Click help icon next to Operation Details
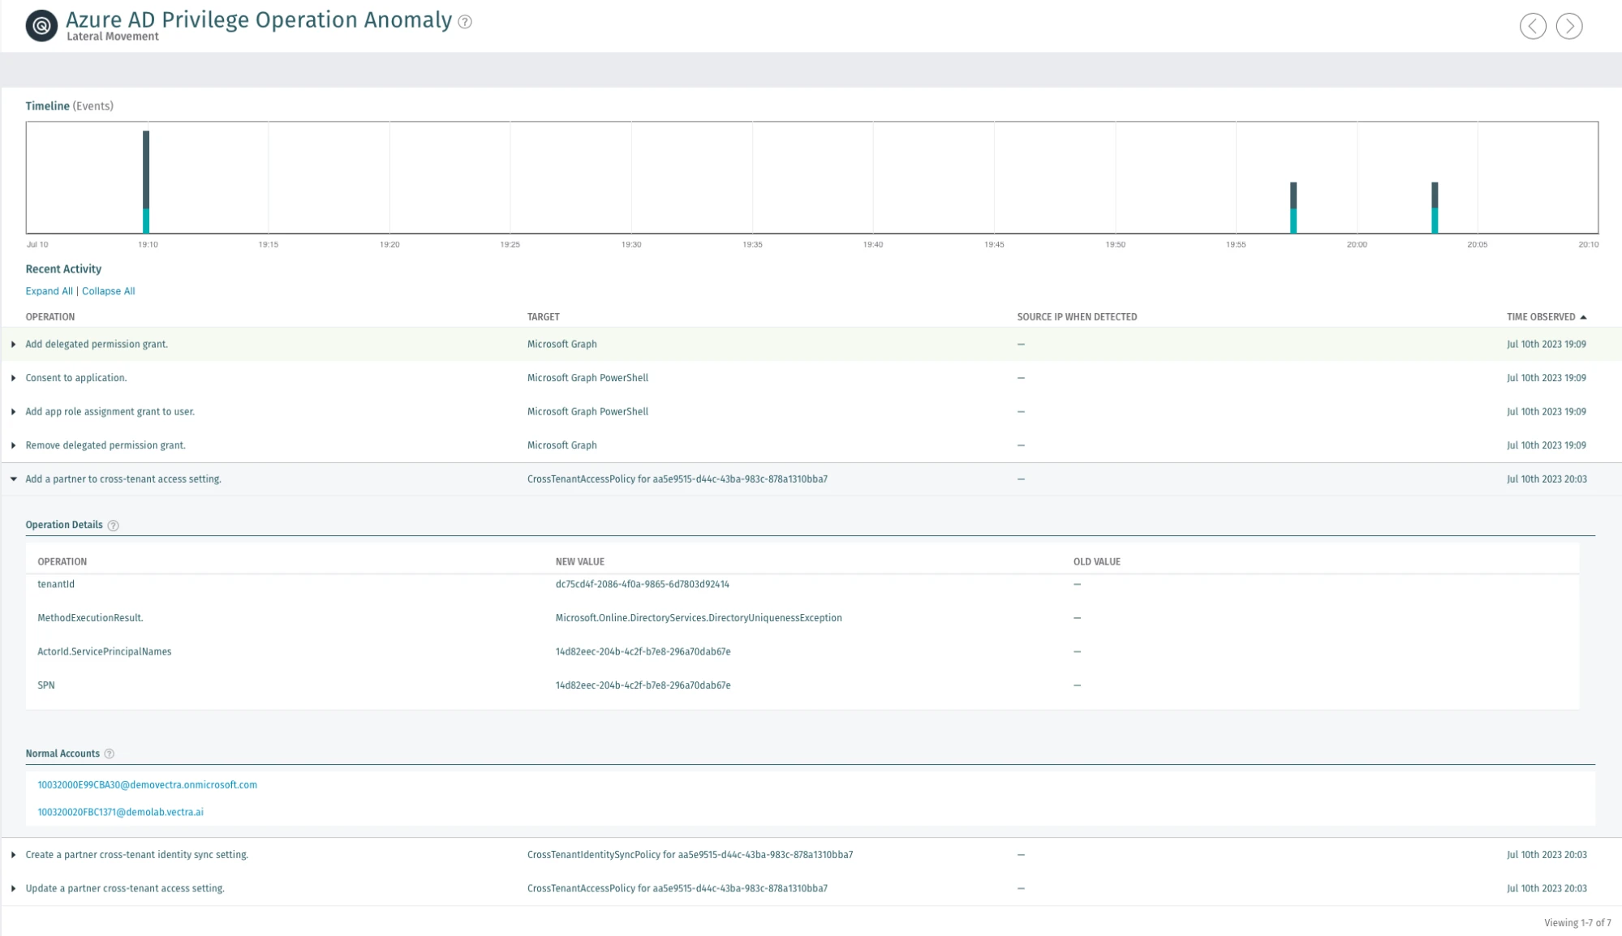The width and height of the screenshot is (1622, 936). (114, 526)
